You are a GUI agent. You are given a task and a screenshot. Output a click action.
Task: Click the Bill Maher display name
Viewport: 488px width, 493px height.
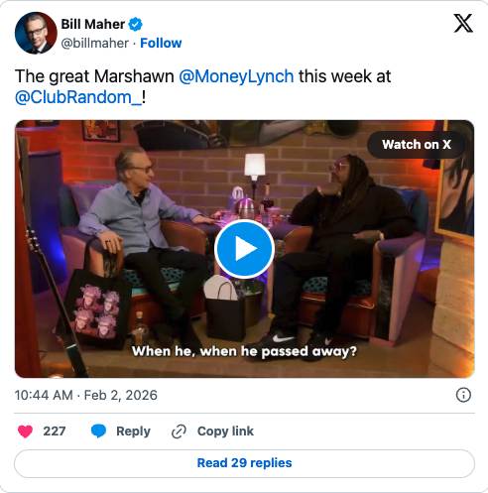pos(93,24)
